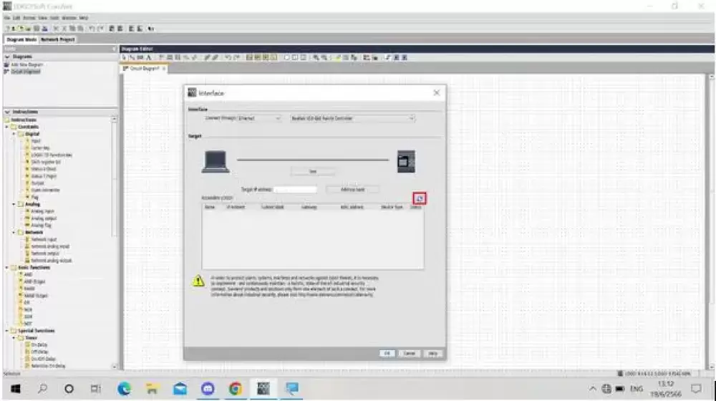Viewport: 716px width, 401px height.
Task: Click the laptop PC image in the dialog
Action: point(216,162)
